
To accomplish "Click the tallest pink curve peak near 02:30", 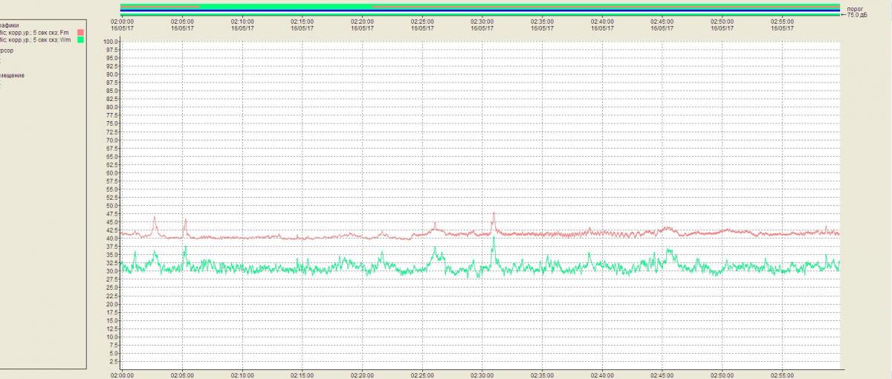I will tap(493, 214).
